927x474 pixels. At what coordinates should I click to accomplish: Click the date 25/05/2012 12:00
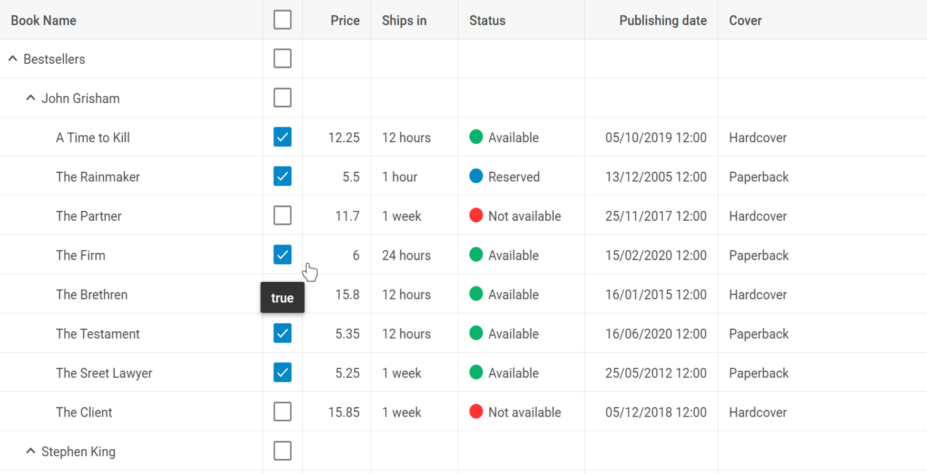pyautogui.click(x=656, y=373)
